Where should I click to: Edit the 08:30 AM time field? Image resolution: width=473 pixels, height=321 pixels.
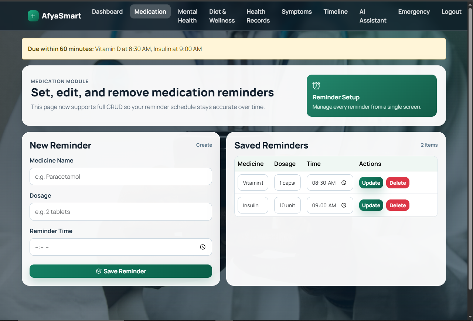click(x=330, y=183)
